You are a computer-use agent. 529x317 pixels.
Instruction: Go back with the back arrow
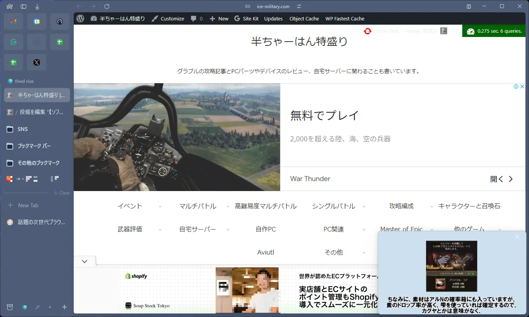point(79,7)
